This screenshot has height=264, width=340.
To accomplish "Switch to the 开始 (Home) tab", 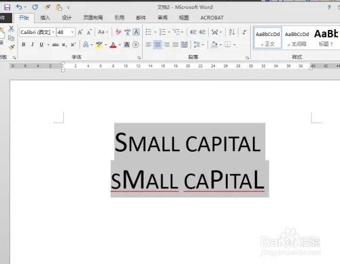I will 24,18.
